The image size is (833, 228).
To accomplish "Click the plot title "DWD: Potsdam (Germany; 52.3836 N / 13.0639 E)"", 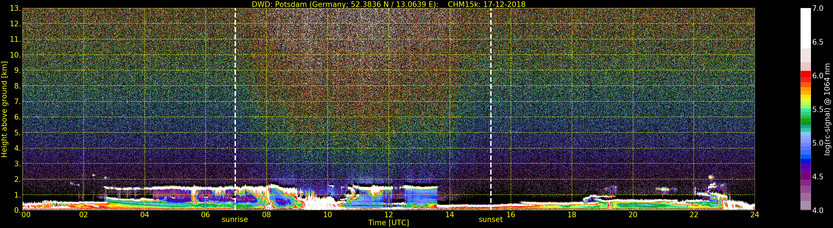I will pos(345,4).
